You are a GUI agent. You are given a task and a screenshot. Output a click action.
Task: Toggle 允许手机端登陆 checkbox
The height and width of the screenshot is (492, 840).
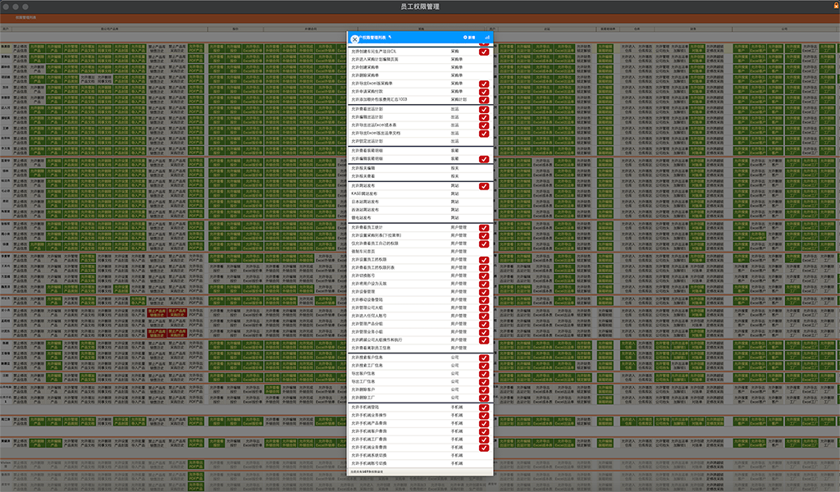pyautogui.click(x=484, y=408)
